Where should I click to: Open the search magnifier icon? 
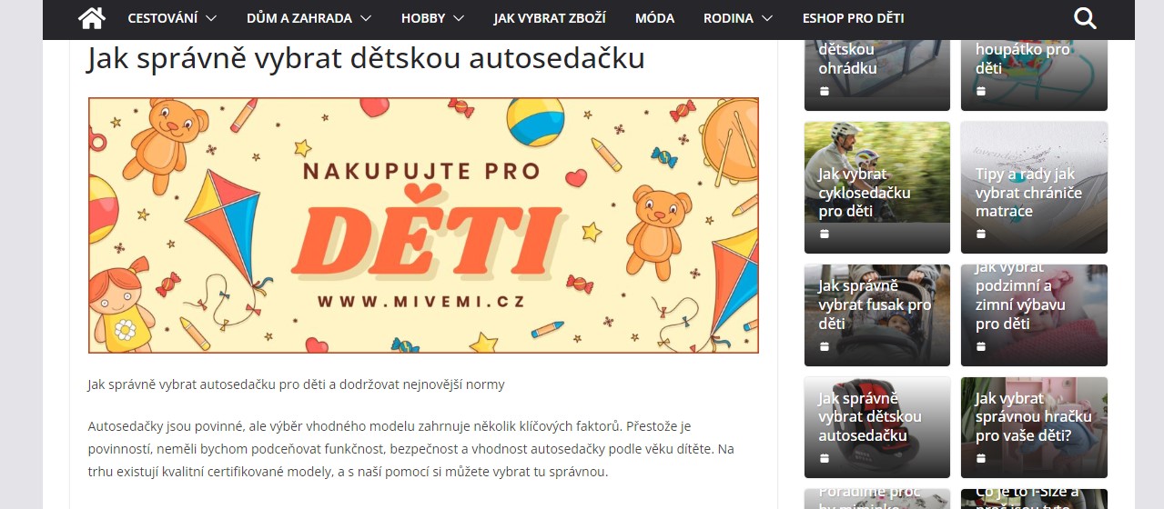tap(1085, 17)
